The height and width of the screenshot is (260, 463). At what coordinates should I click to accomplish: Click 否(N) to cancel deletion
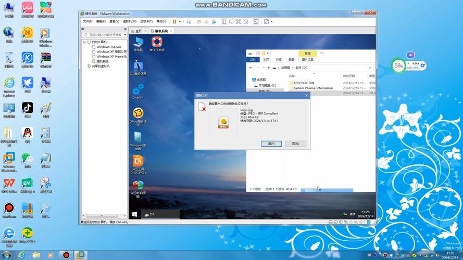pyautogui.click(x=296, y=144)
